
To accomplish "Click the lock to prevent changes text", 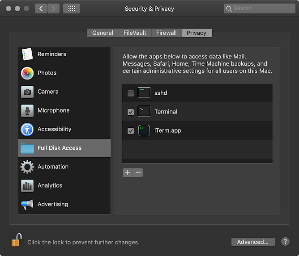I will (83, 242).
